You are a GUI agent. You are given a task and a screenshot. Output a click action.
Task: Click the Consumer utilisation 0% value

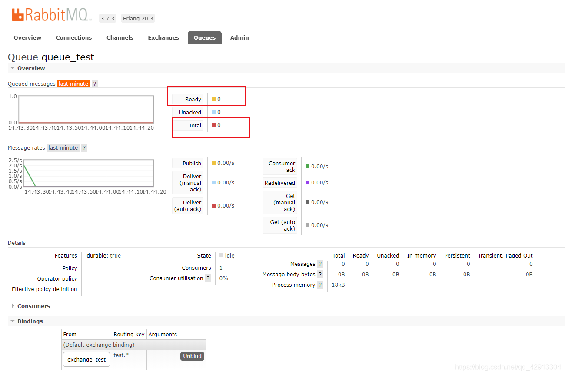tap(224, 278)
